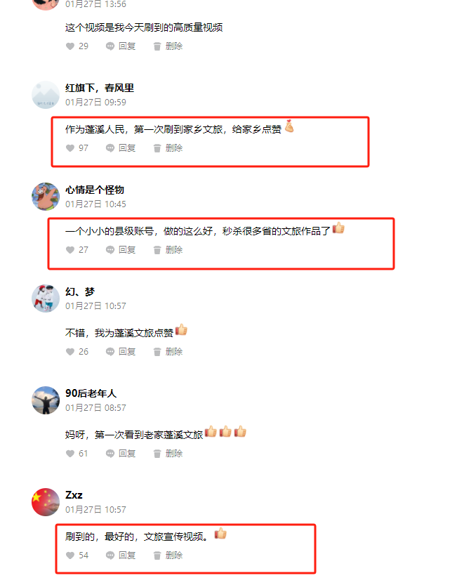The width and height of the screenshot is (464, 578).
Task: Click reply bubble icon on 红旗下，春风里's comment
Action: (110, 148)
